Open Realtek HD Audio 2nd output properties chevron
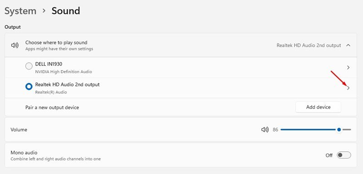Image resolution: width=363 pixels, height=174 pixels. [x=348, y=88]
